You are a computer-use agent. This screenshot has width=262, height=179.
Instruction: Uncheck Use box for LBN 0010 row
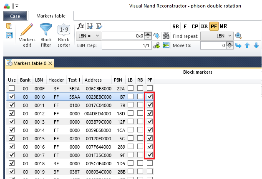click(12, 97)
